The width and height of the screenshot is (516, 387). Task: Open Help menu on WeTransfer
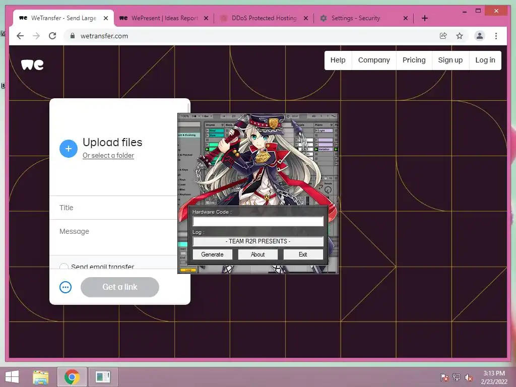(x=338, y=60)
